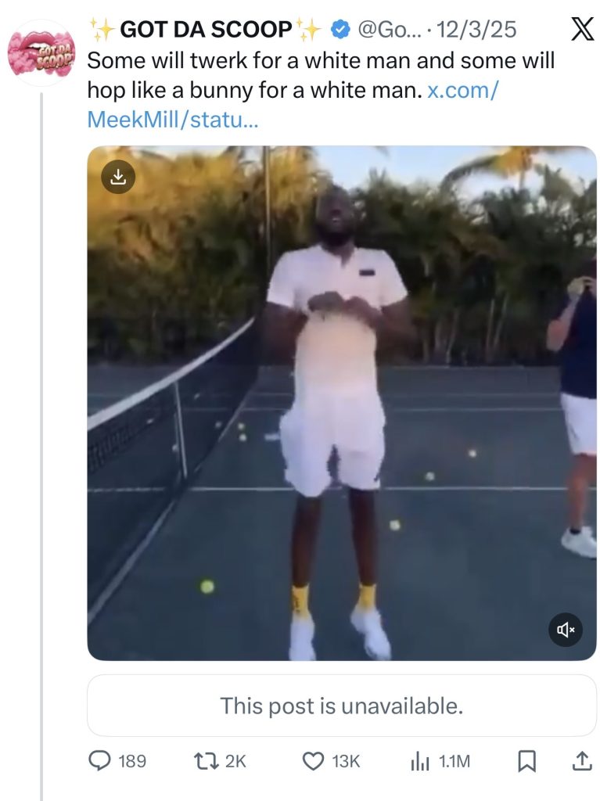Image resolution: width=600 pixels, height=801 pixels.
Task: Open the GOT DA SCOOP profile avatar
Action: pos(41,53)
